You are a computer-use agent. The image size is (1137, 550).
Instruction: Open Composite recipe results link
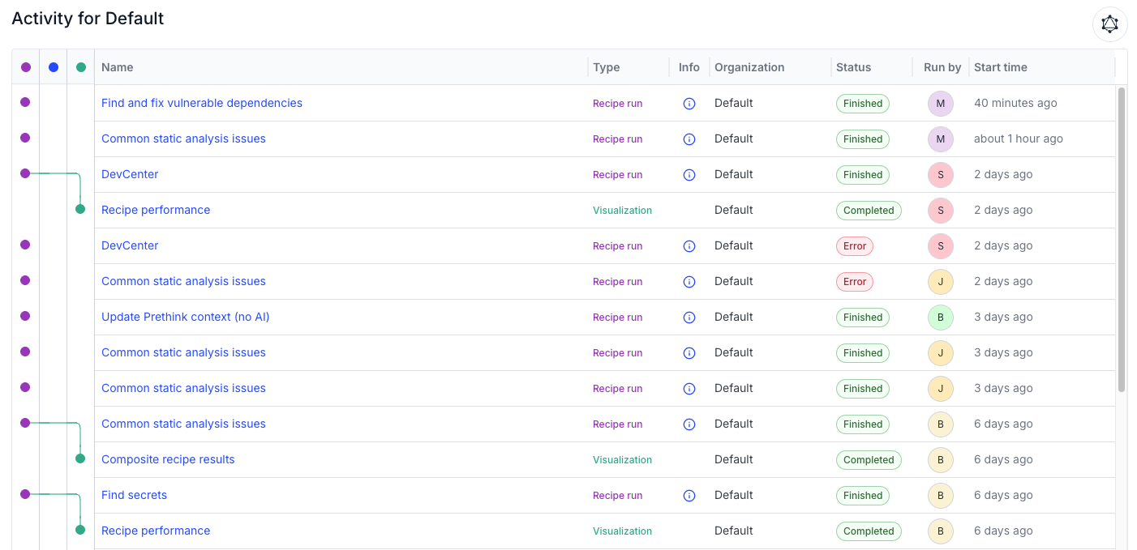click(168, 459)
